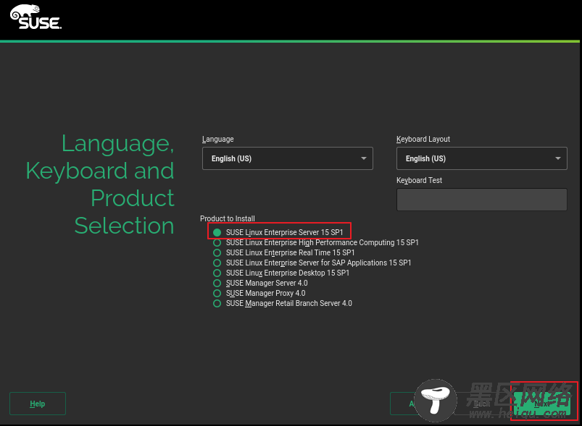This screenshot has height=426, width=582.
Task: Click the Next button
Action: (544, 404)
